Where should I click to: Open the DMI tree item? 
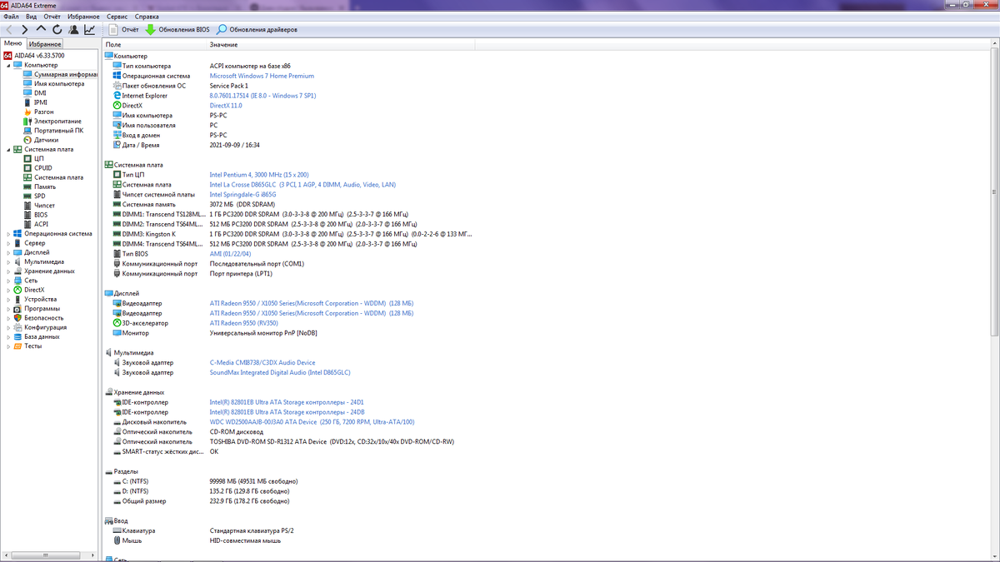click(35, 93)
